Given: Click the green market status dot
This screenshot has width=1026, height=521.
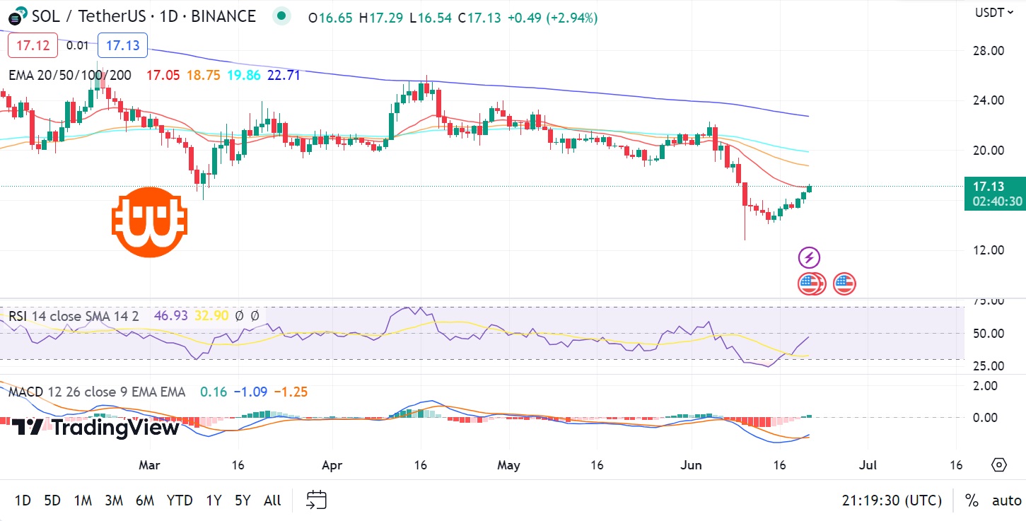Looking at the screenshot, I should pos(282,16).
